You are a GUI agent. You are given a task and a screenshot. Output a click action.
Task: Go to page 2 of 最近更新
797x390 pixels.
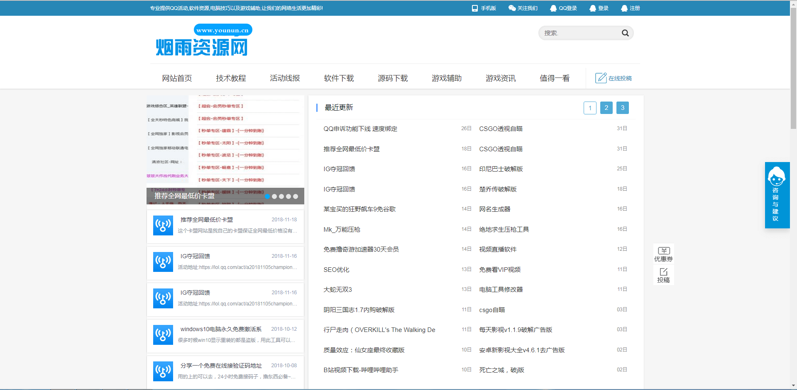click(606, 108)
